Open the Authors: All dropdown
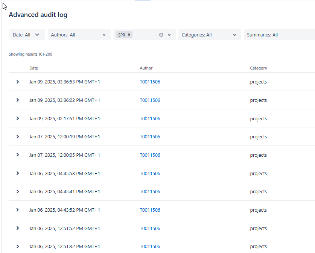The image size is (315, 253). 79,35
